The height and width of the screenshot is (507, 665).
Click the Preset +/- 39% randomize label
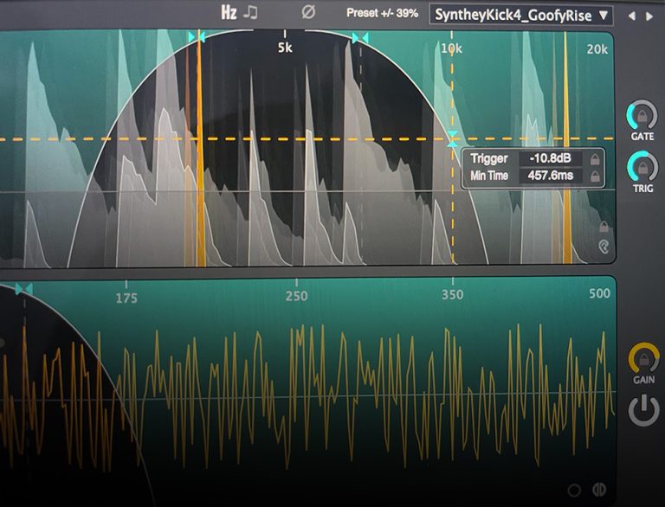tap(382, 14)
